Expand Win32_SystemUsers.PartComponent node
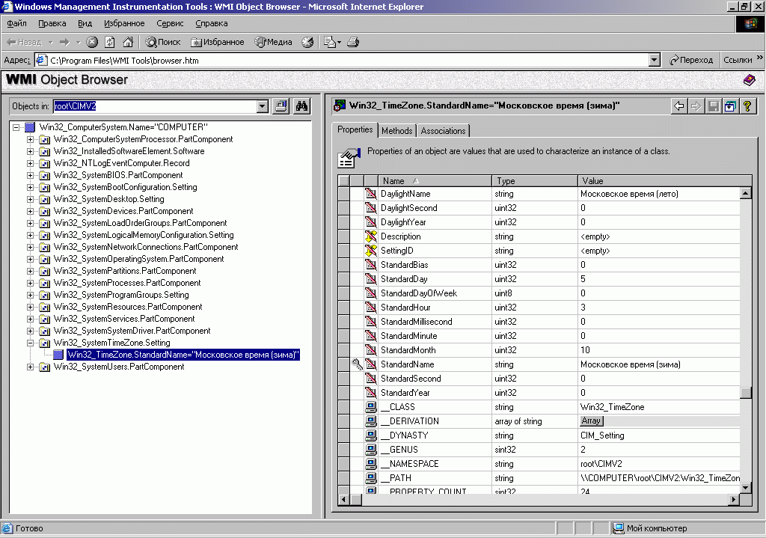The height and width of the screenshot is (538, 766). click(30, 367)
